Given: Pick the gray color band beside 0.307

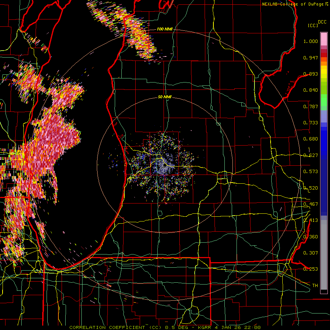Looking at the screenshot, I should 324,255.
